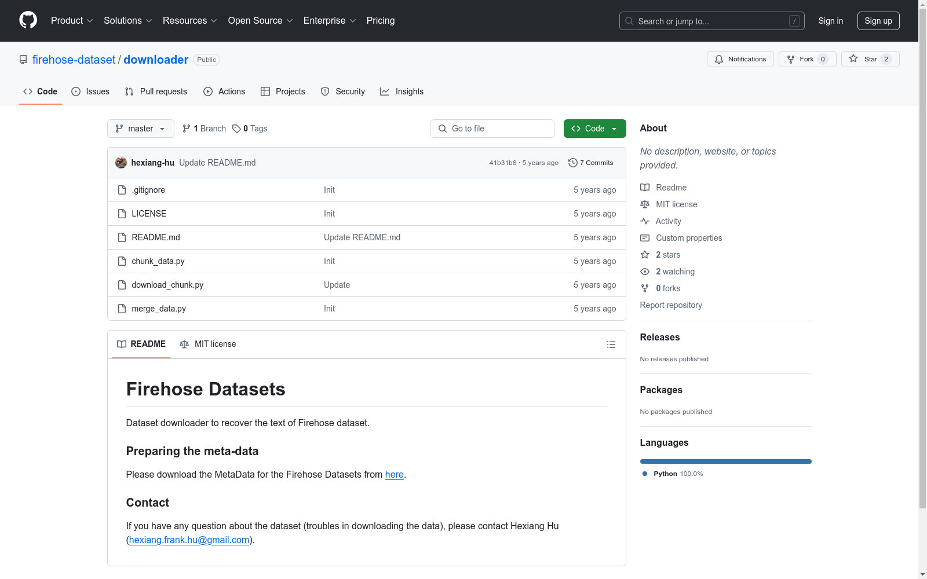Open the master branch selector dropdown
This screenshot has width=927, height=579.
tap(141, 129)
